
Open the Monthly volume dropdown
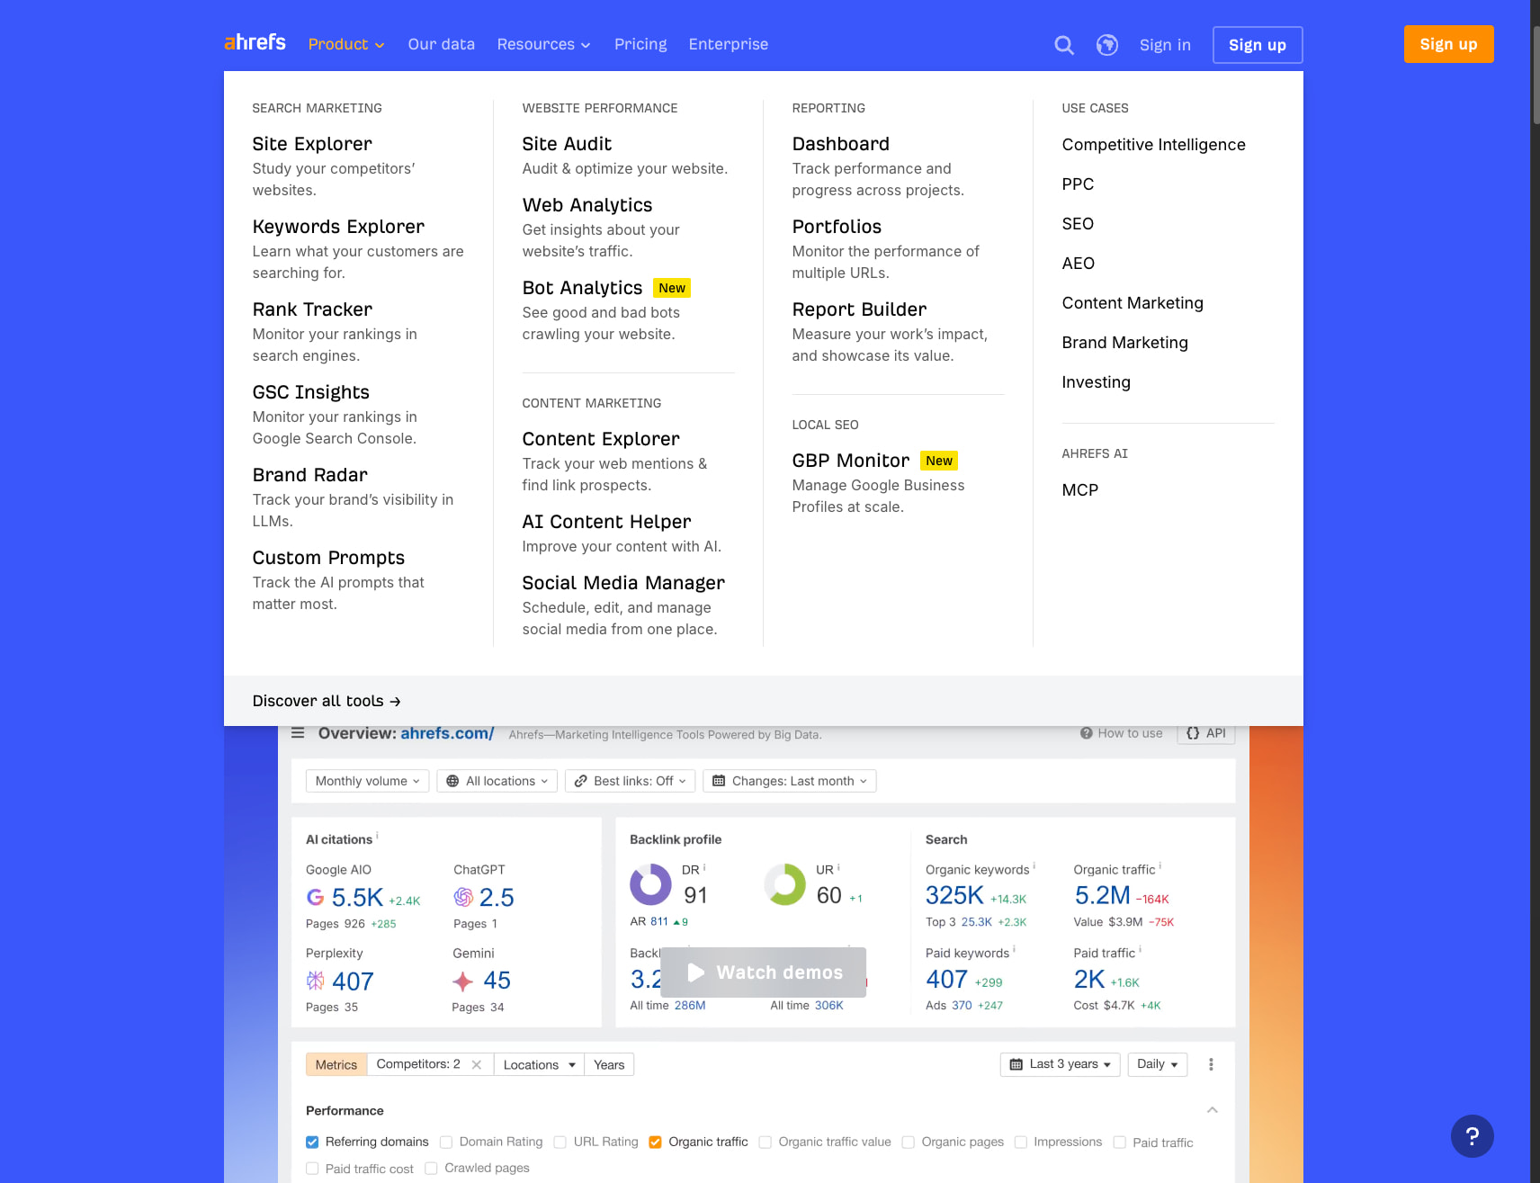click(x=367, y=781)
